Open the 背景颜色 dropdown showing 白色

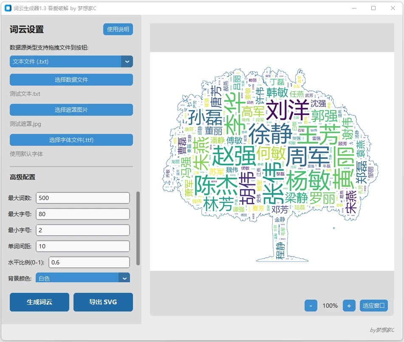point(82,278)
